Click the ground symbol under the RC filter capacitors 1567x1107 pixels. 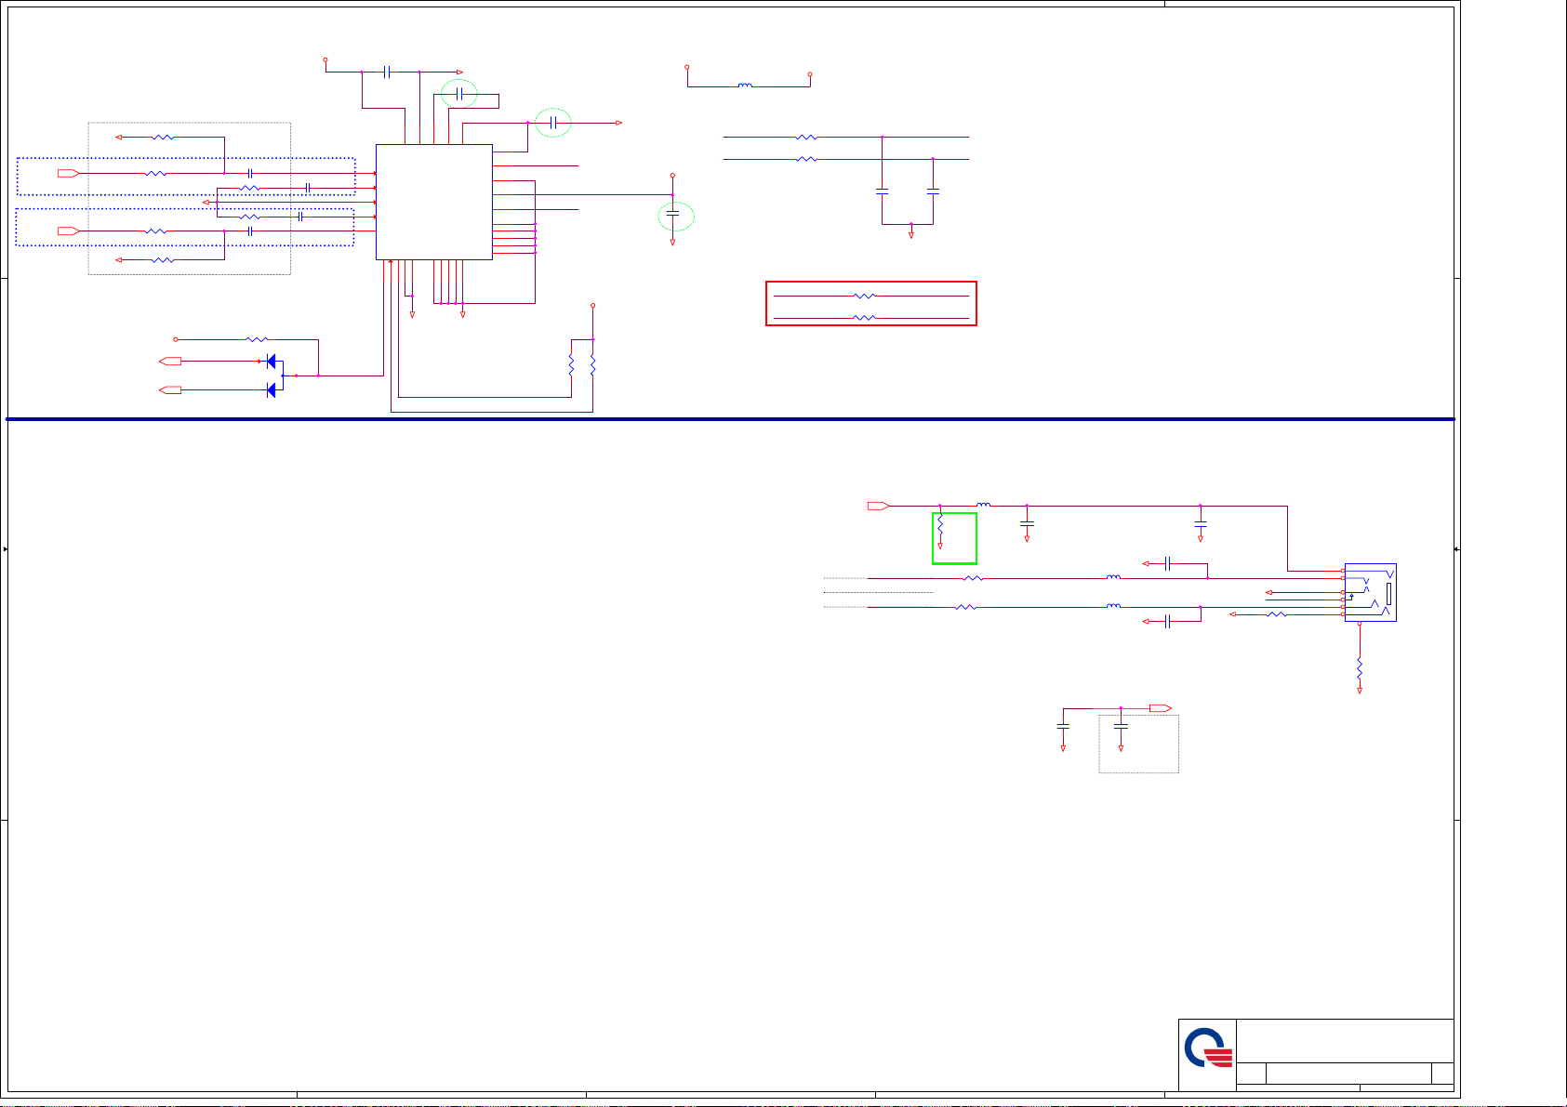tap(911, 234)
